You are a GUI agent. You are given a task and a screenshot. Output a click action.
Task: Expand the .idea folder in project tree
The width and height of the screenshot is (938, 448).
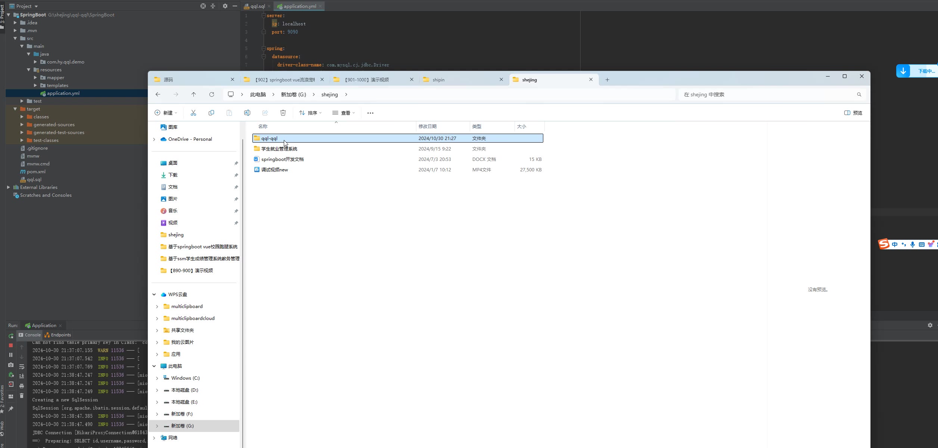15,23
